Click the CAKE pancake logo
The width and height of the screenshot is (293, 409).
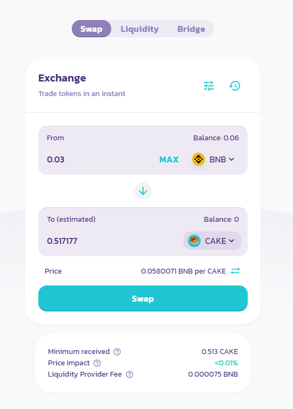(x=194, y=241)
